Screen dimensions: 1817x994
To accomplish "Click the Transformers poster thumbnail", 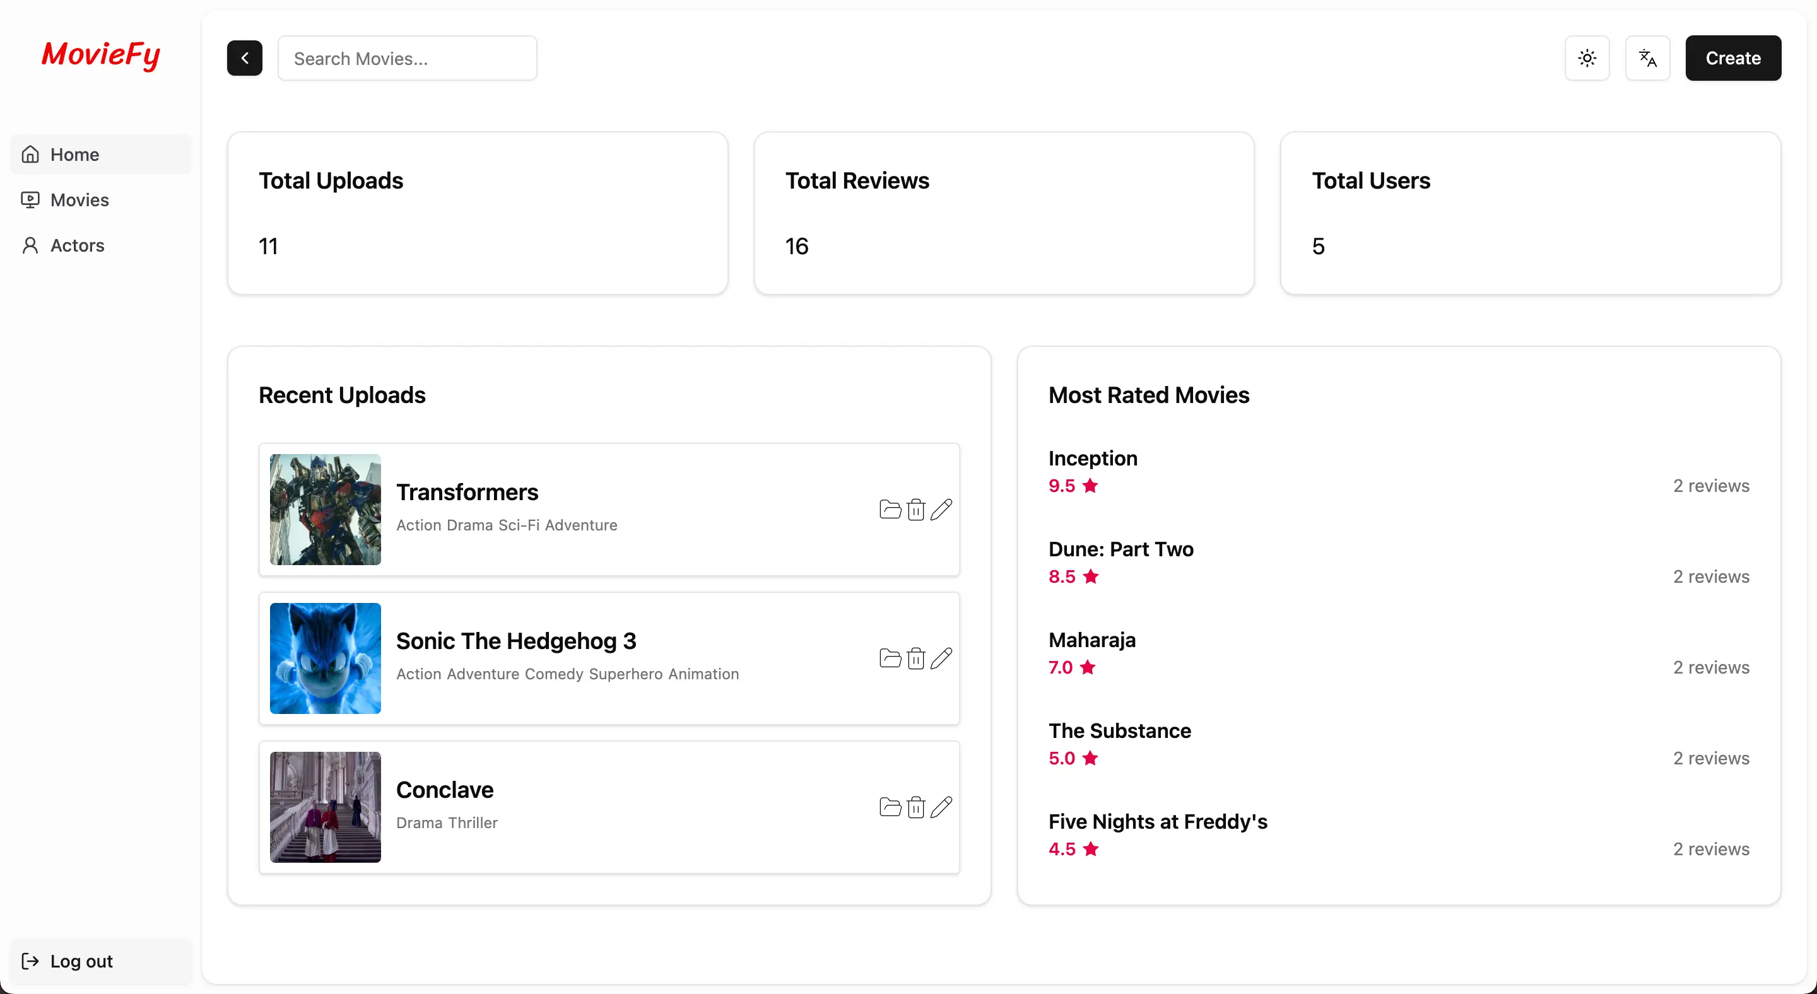I will click(x=325, y=509).
